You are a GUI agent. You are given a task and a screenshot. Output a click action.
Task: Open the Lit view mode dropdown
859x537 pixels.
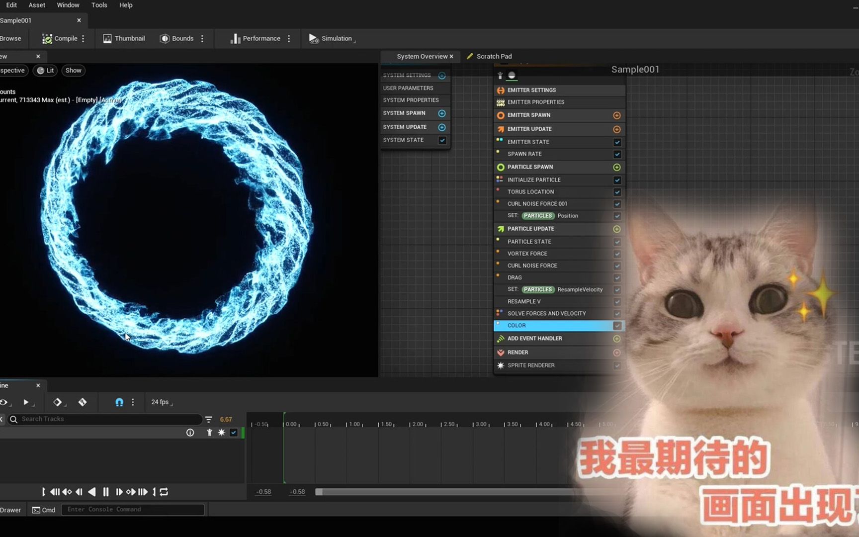[45, 70]
